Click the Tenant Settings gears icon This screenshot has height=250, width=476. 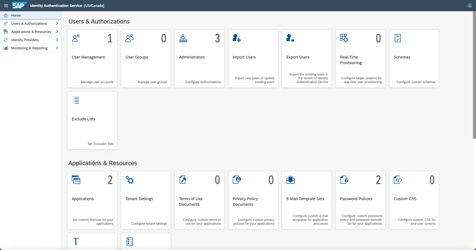click(130, 180)
